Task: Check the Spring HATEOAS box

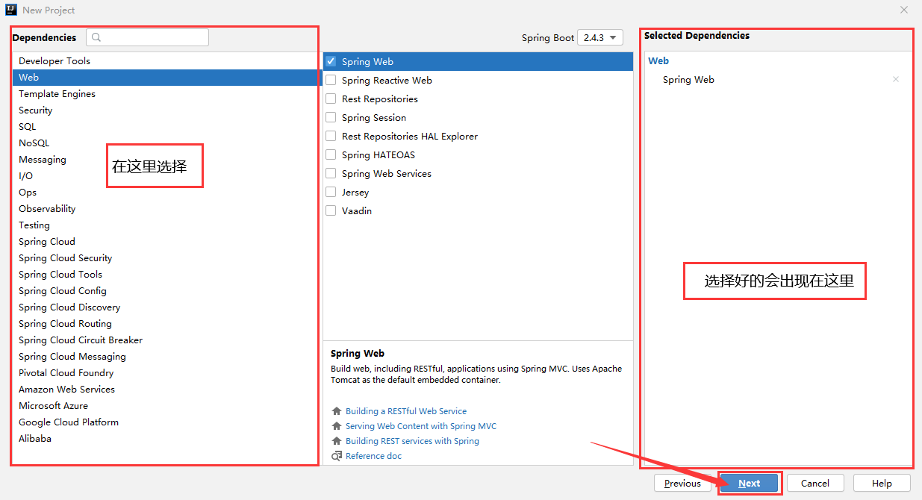Action: point(331,154)
